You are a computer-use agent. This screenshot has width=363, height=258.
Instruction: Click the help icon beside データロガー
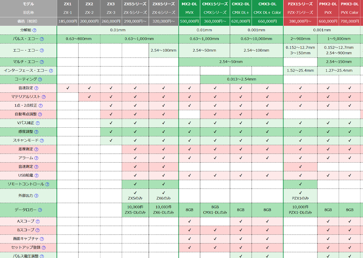pyautogui.click(x=40, y=210)
